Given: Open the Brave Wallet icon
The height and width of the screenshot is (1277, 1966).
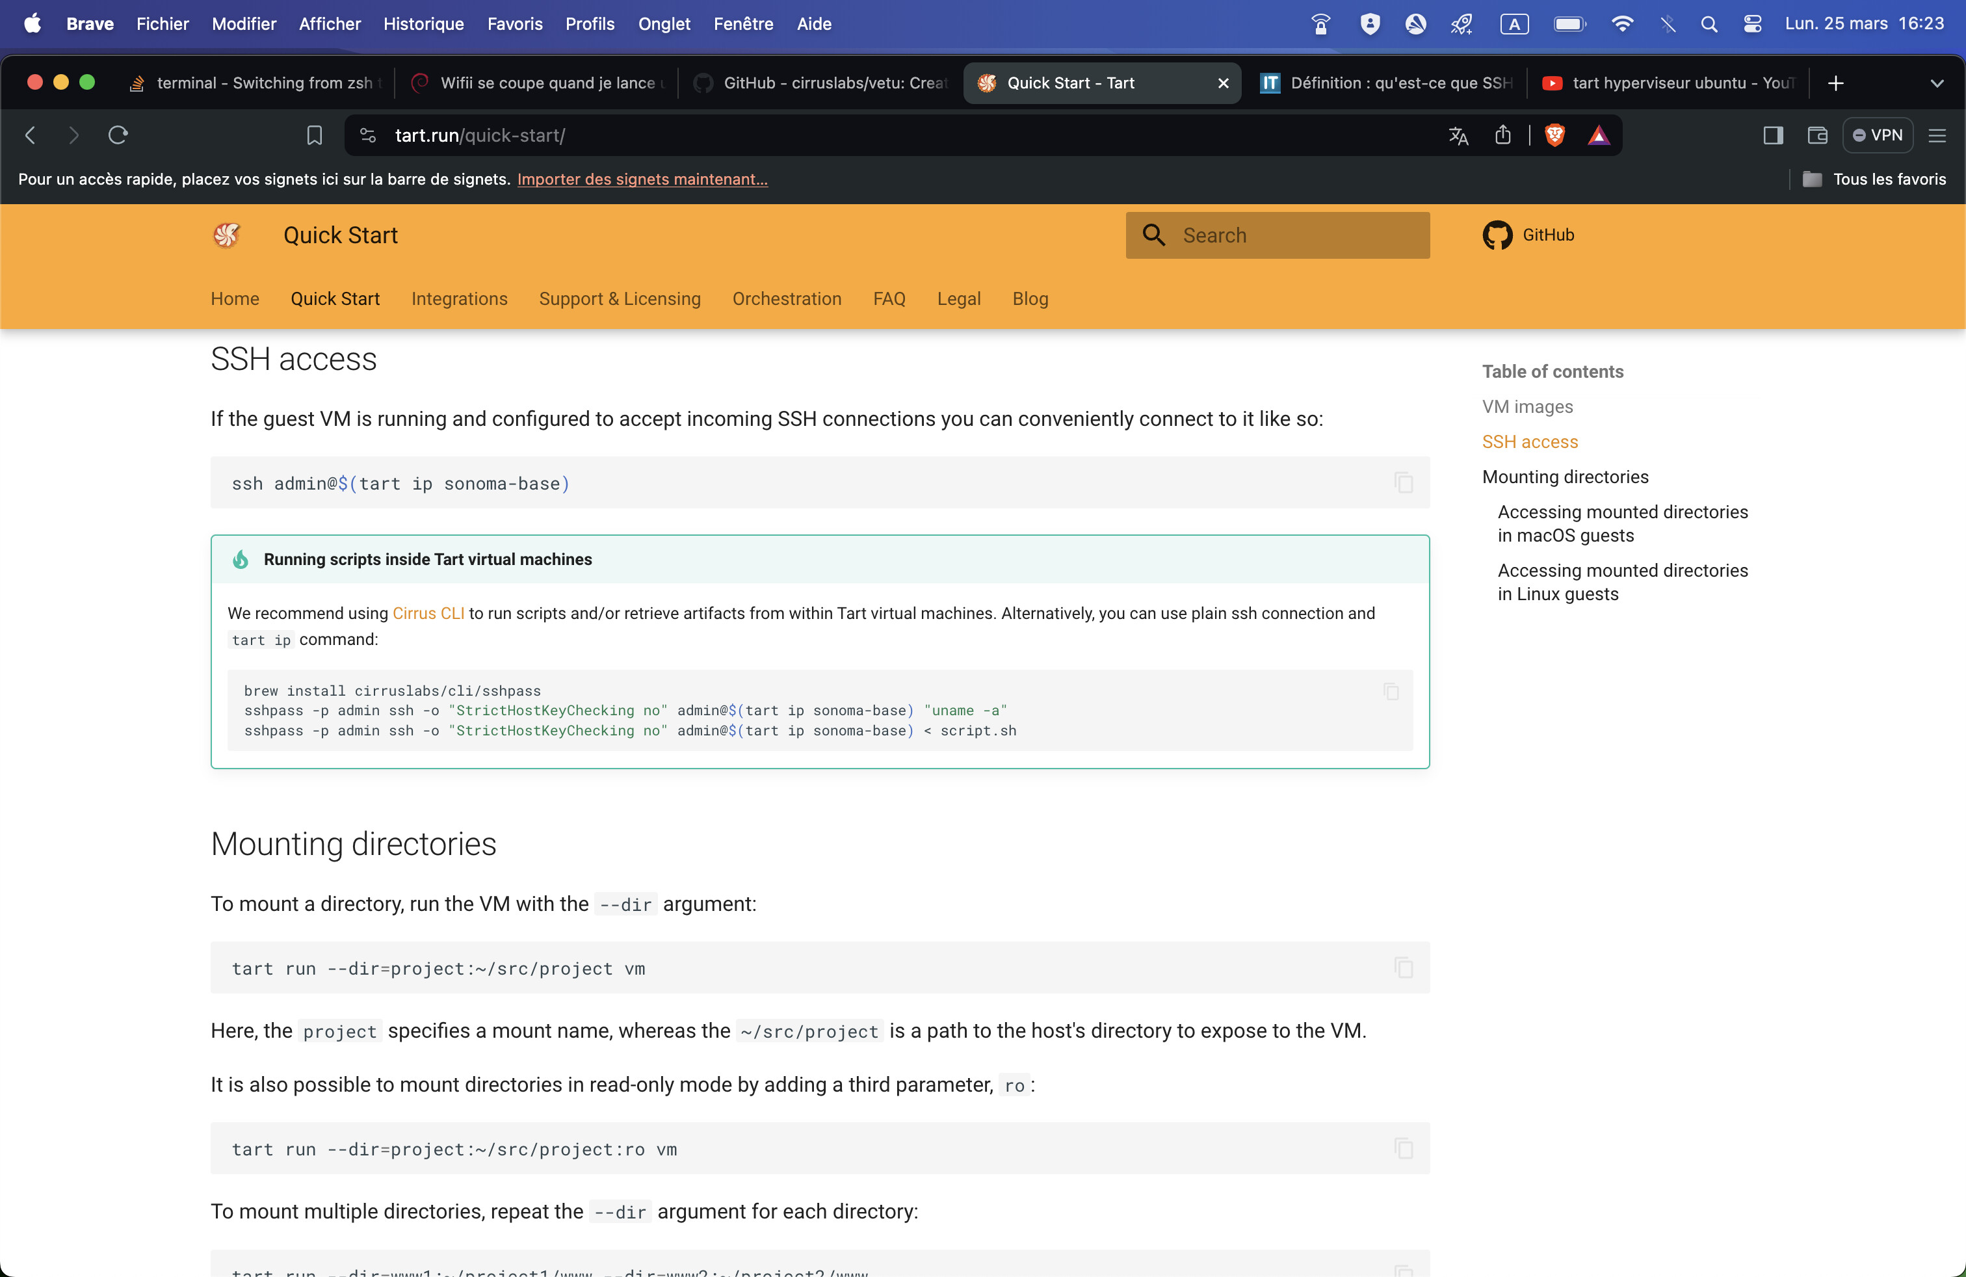Looking at the screenshot, I should tap(1817, 135).
